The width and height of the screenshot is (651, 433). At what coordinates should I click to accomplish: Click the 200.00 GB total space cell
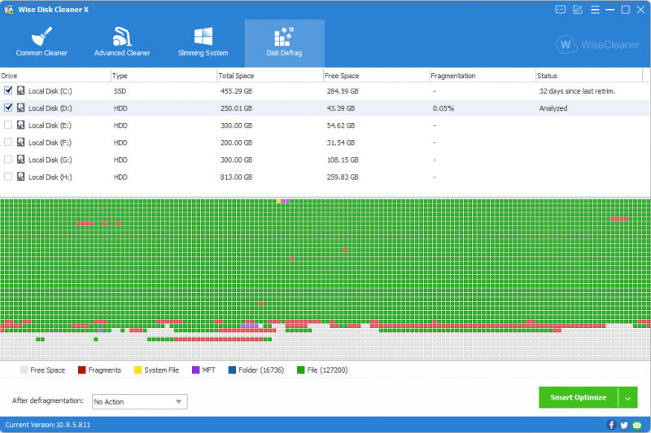(236, 142)
